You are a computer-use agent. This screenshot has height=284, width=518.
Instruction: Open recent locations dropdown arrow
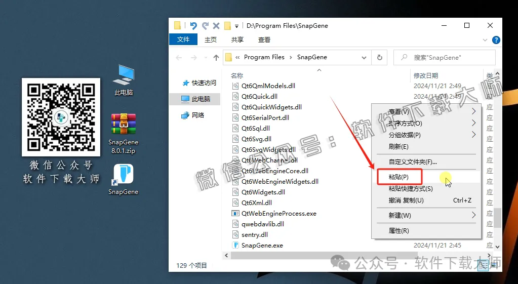206,58
